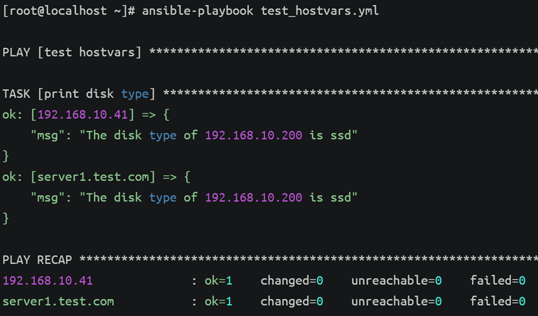Click the '[root@localhost ~]#' shell prompt
538x316 pixels.
(69, 11)
